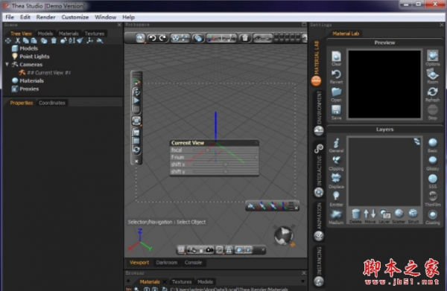The height and width of the screenshot is (291, 447).
Task: Switch to the Material Lab side tab
Action: point(317,63)
